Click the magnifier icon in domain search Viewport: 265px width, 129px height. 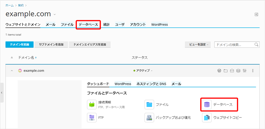coord(256,44)
